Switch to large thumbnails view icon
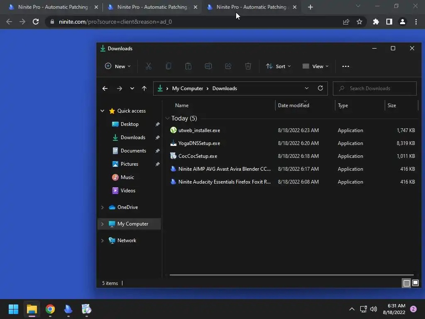Viewport: 425px width, 319px height. point(415,283)
